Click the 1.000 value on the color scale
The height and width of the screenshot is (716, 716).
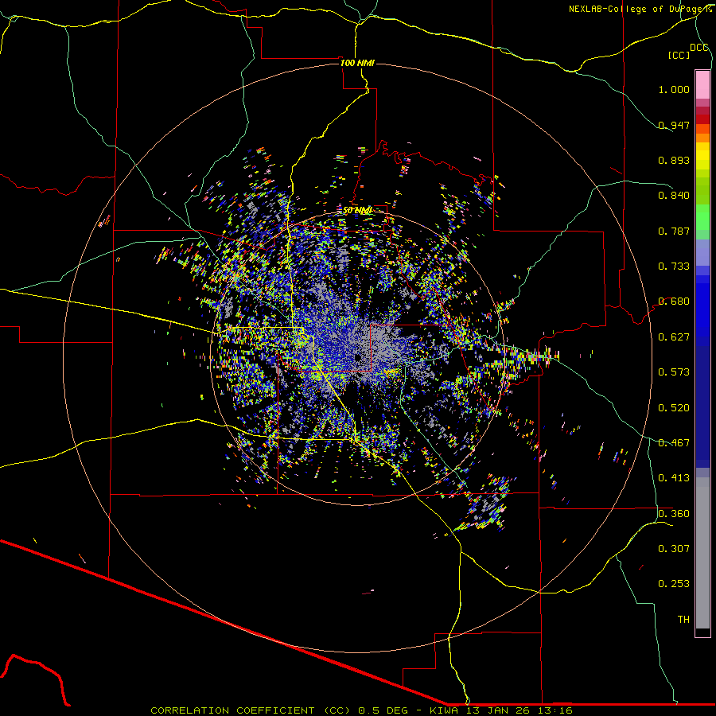click(674, 89)
